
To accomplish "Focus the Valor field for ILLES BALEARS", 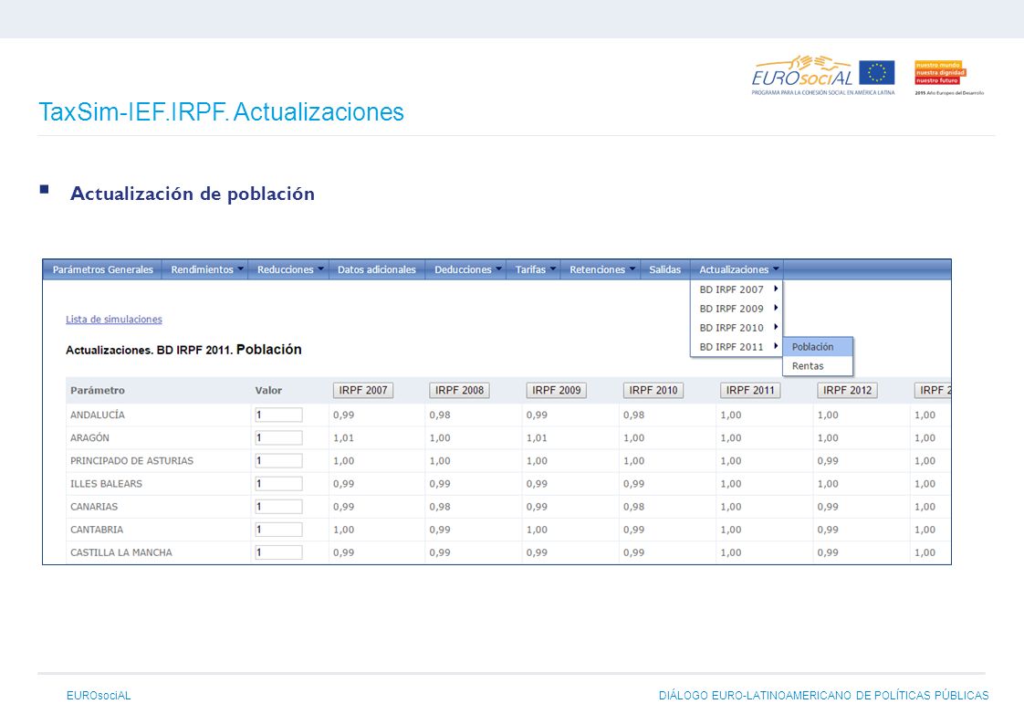I will click(x=279, y=484).
